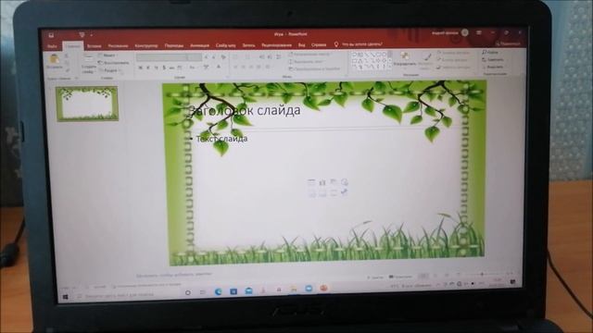Image resolution: width=593 pixels, height=333 pixels.
Task: Click Преобразовать в SmartArt
Action: tap(315, 68)
